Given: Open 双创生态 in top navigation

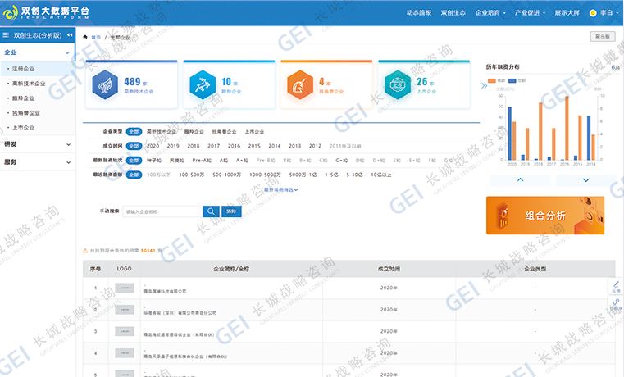Looking at the screenshot, I should tap(453, 13).
